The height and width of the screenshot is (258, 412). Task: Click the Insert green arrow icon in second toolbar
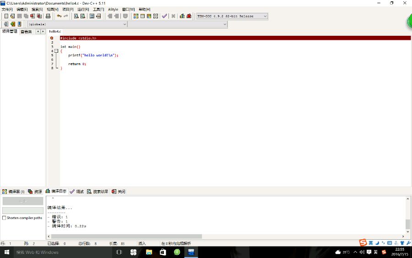(13, 24)
